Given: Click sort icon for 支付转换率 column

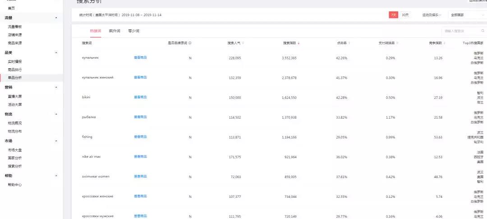Looking at the screenshot, I should [397, 43].
